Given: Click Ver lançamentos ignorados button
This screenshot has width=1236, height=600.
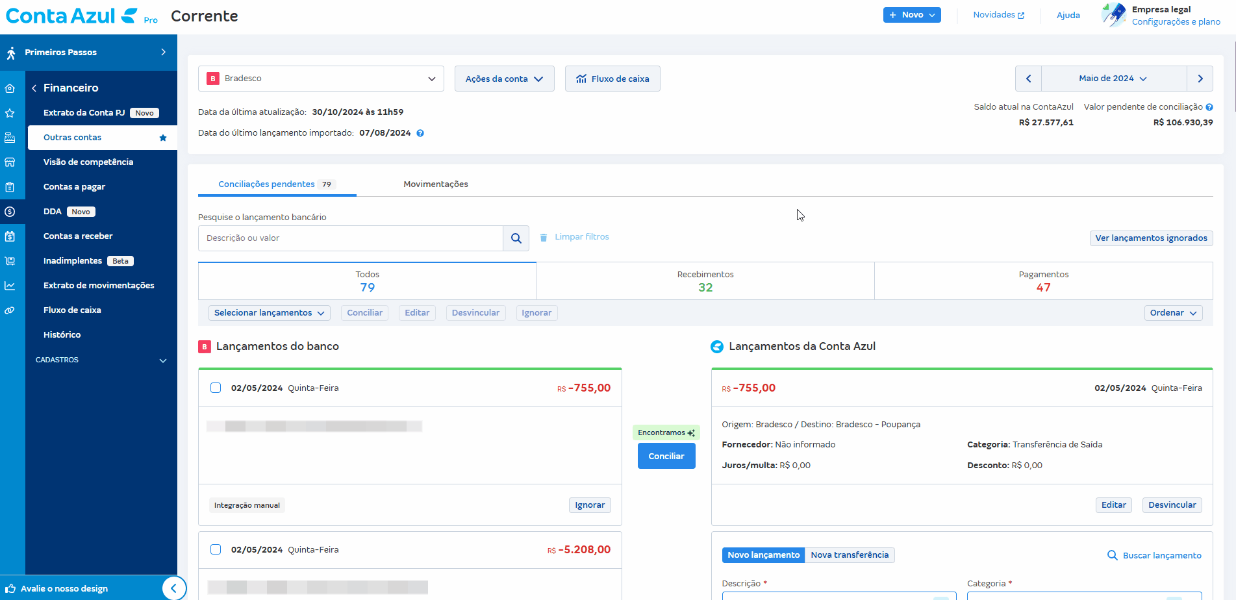Looking at the screenshot, I should (x=1150, y=238).
